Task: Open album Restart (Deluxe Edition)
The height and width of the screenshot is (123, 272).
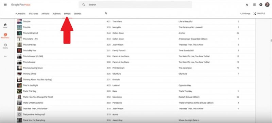Action: [x=189, y=97]
